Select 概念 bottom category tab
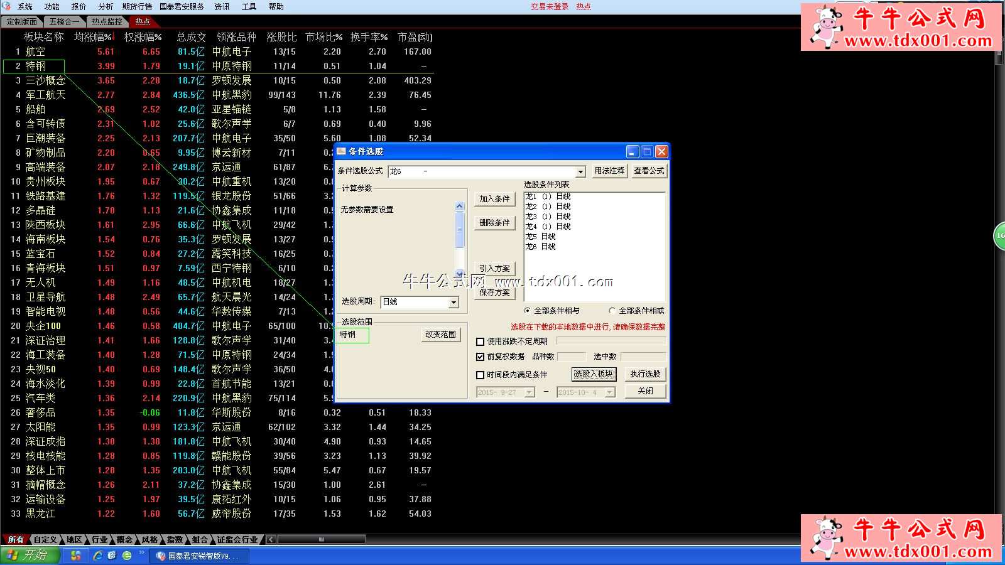 pos(124,540)
